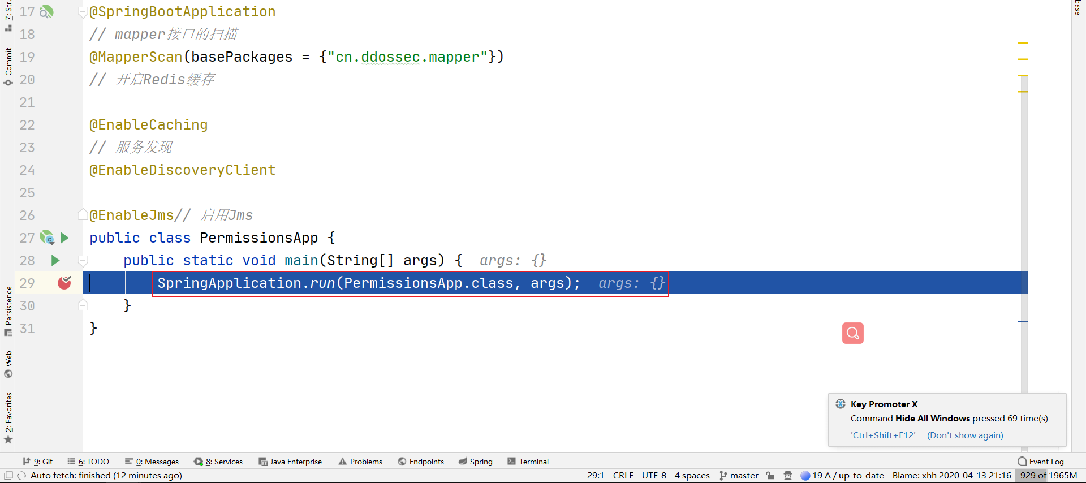Collapse the main method fold on line 28
The image size is (1086, 483).
(83, 260)
